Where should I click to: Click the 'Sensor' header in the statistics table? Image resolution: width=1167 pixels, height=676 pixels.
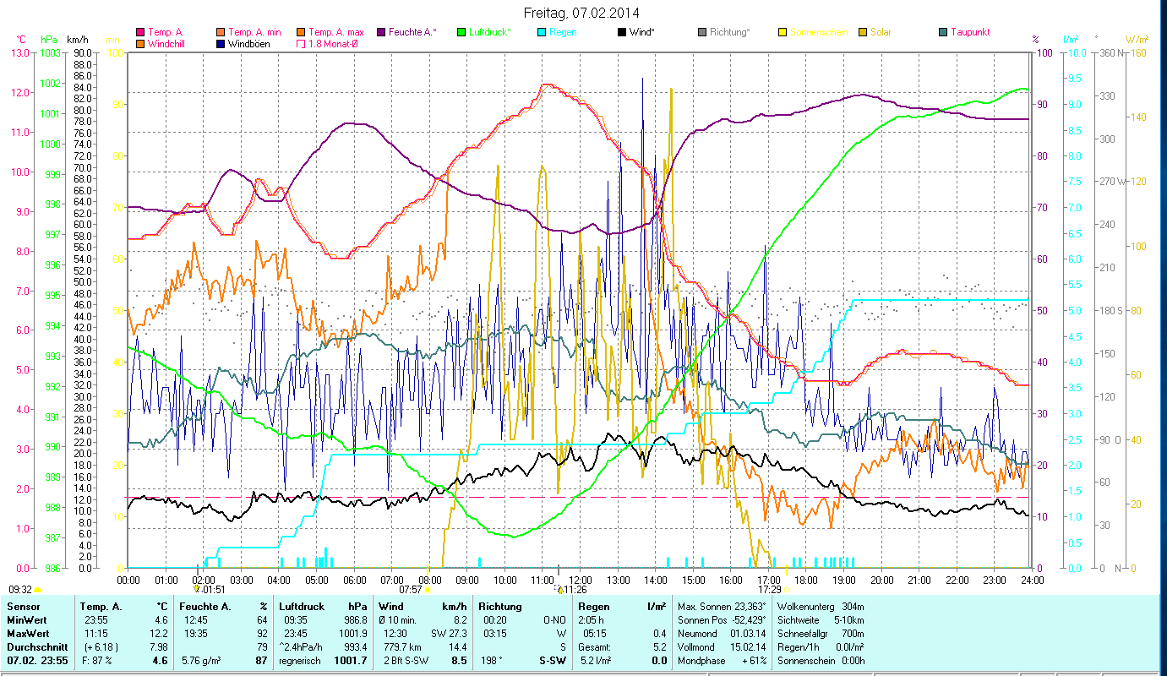22,607
